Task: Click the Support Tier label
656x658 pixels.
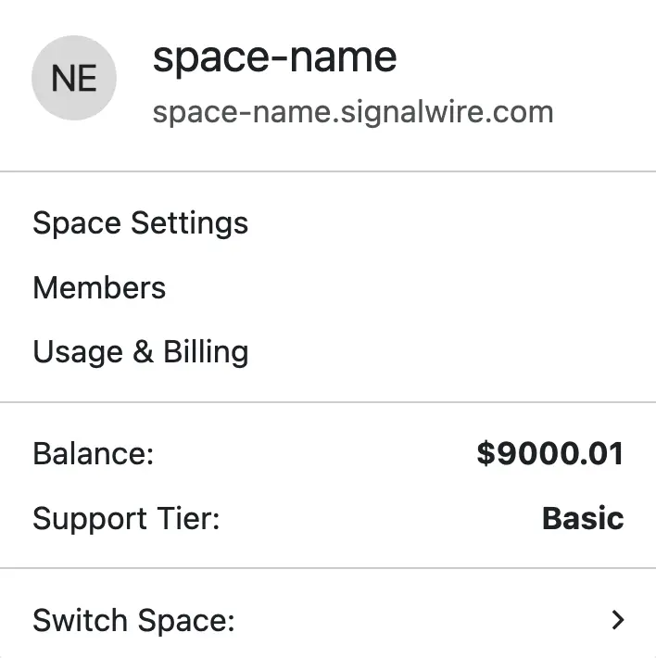Action: pos(125,518)
